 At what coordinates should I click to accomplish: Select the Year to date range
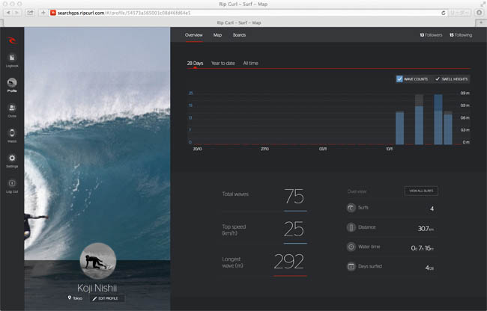223,64
